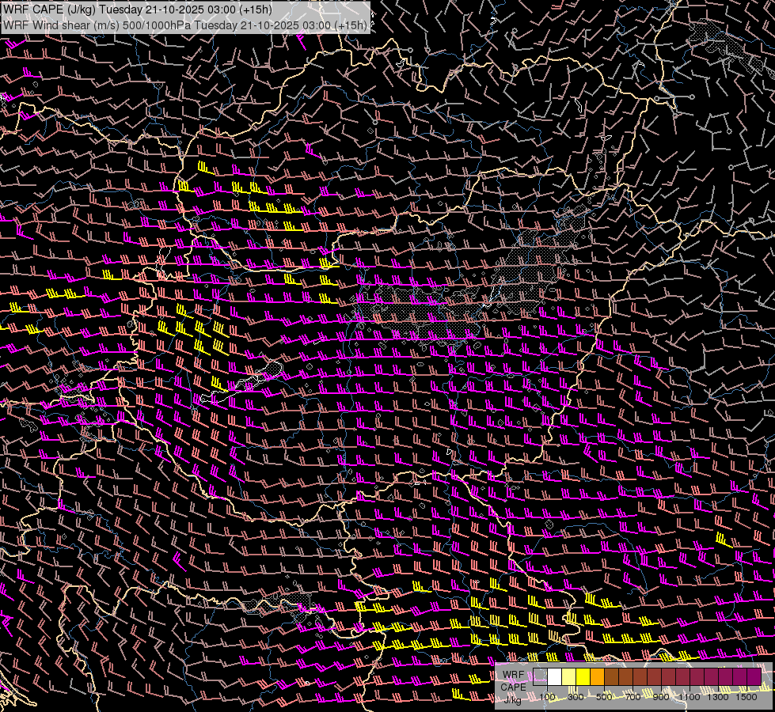The image size is (775, 712).
Task: Select the 1100 legend scale label
Action: click(x=690, y=697)
